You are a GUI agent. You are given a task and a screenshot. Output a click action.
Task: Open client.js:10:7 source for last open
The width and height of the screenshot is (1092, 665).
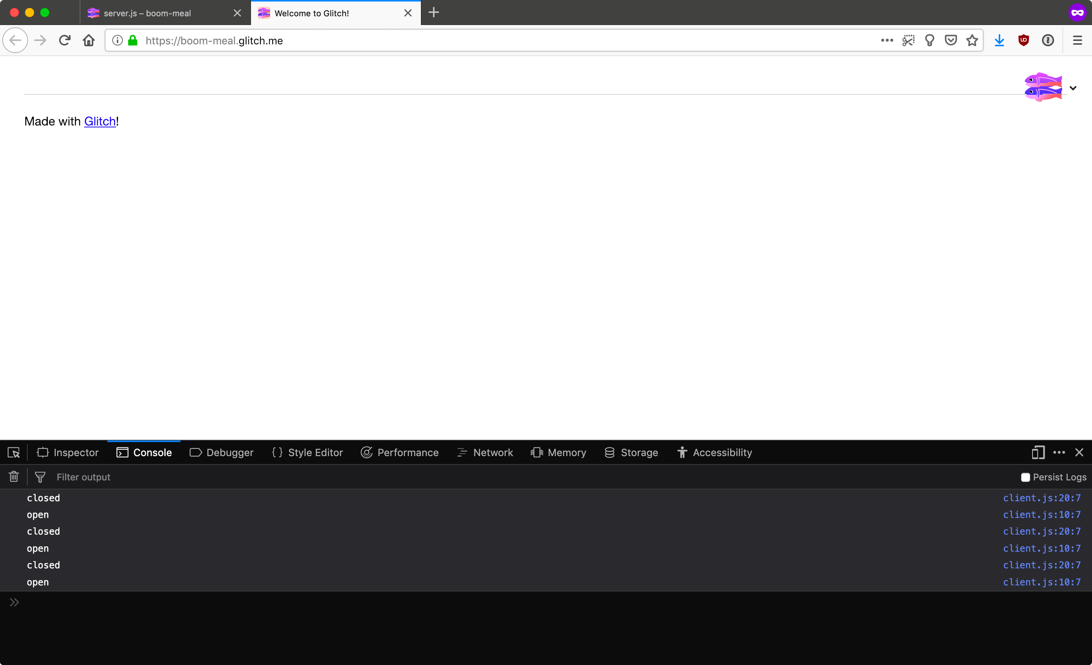(1042, 582)
